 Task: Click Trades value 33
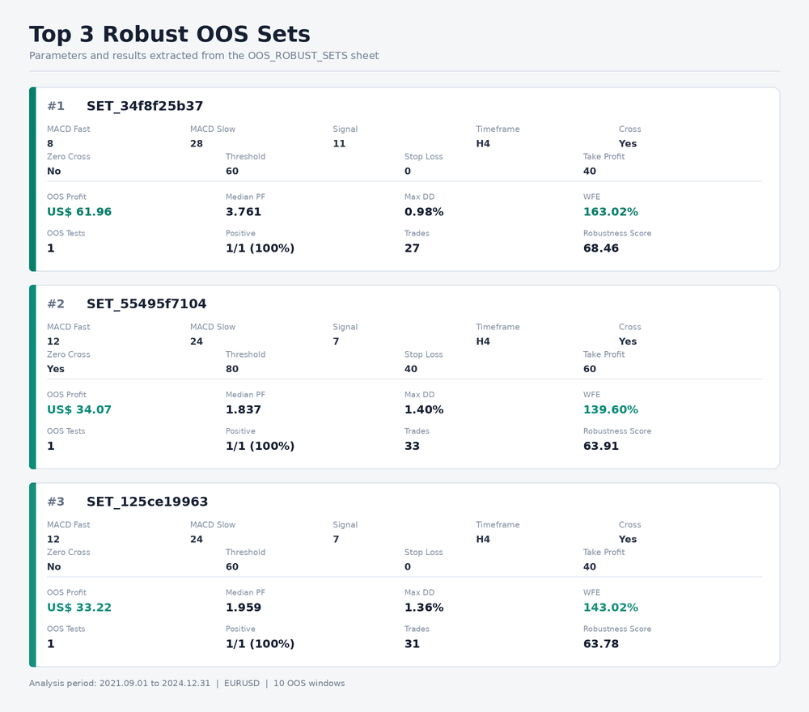click(413, 446)
